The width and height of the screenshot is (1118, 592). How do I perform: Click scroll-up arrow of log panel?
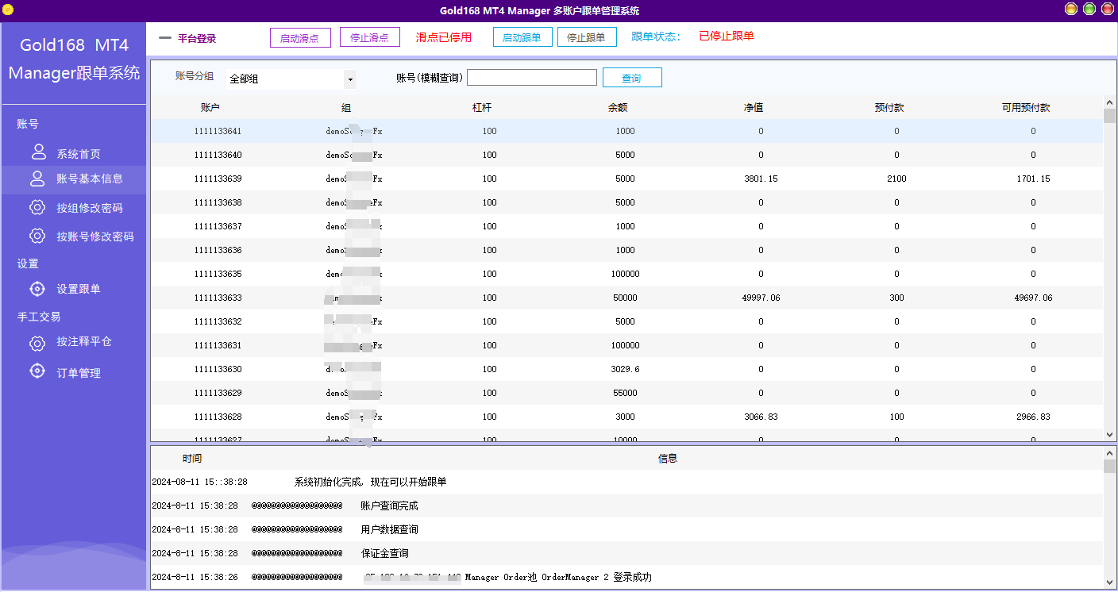(1109, 452)
